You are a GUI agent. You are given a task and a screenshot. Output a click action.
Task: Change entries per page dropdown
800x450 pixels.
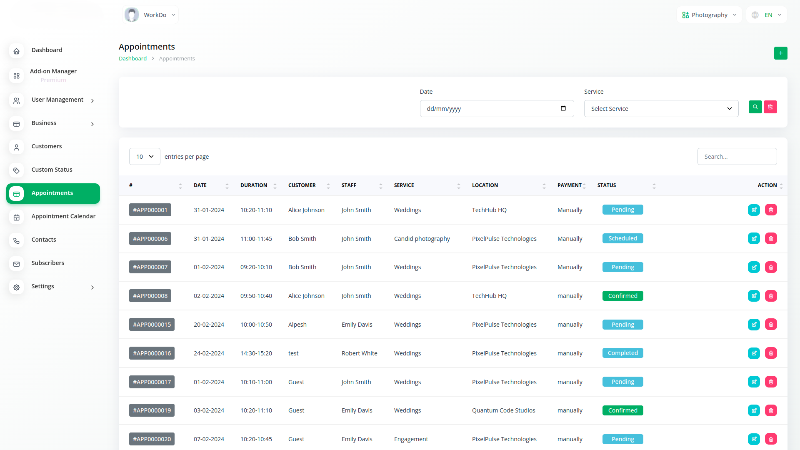(145, 157)
